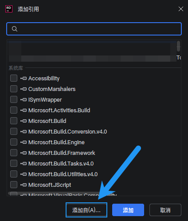This screenshot has width=188, height=221.
Task: Enable the Microsoft.Activities.Build checkbox
Action: point(14,110)
